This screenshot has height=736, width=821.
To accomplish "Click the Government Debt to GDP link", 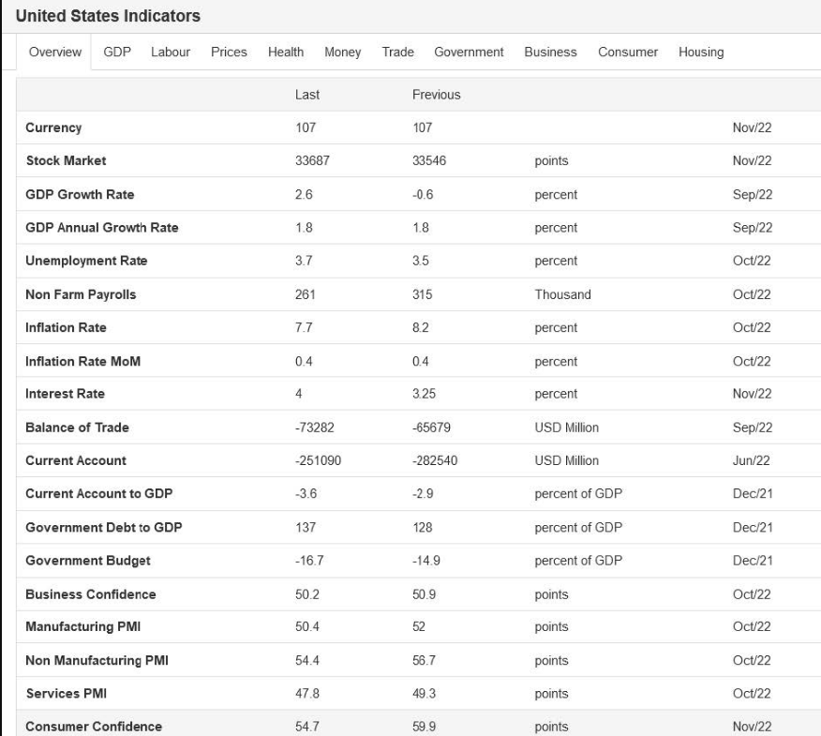I will tap(103, 528).
